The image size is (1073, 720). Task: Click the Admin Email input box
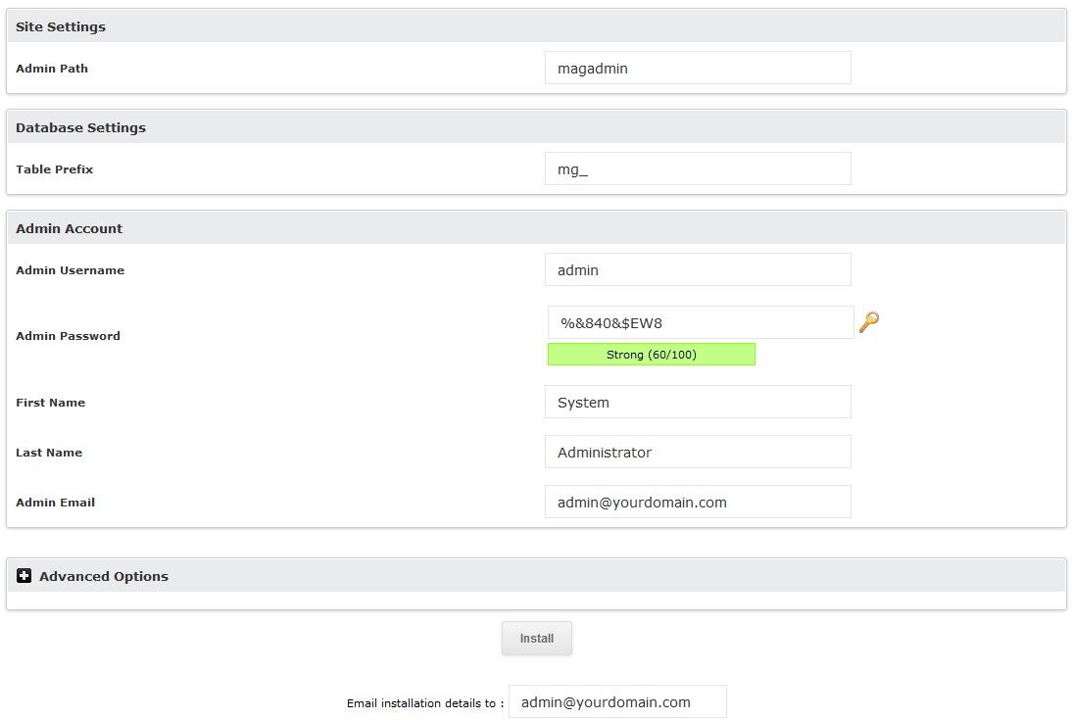(697, 502)
